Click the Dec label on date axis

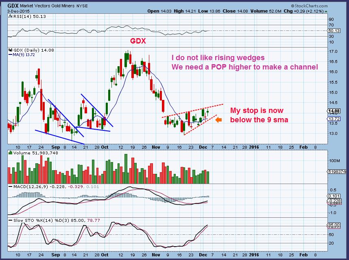203,147
